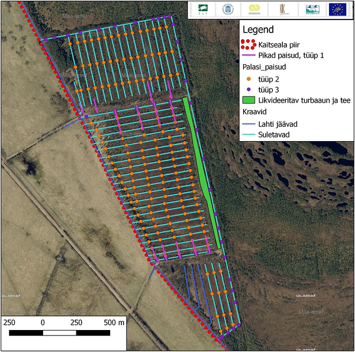
Task: Click the Natura 2000 logo
Action: (x=312, y=9)
